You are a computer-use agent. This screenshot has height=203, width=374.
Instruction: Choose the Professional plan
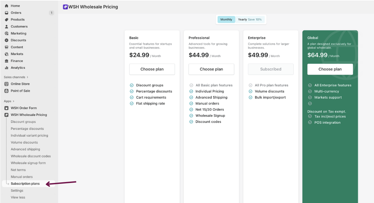(x=211, y=69)
